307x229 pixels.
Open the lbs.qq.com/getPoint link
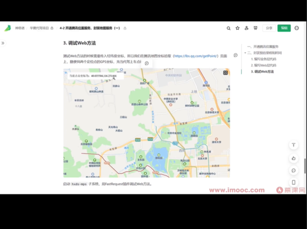tap(195, 56)
